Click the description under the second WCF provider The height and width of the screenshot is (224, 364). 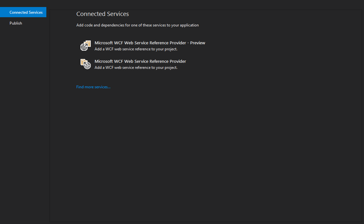click(x=136, y=67)
